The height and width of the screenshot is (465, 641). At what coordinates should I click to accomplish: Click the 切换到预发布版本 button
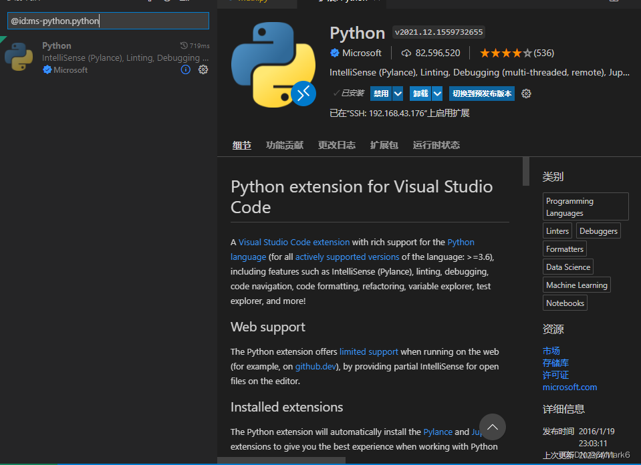(x=481, y=94)
